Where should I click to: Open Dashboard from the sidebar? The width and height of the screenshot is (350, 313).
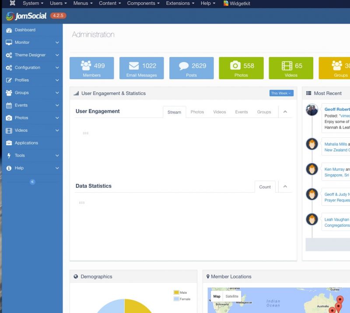(25, 30)
